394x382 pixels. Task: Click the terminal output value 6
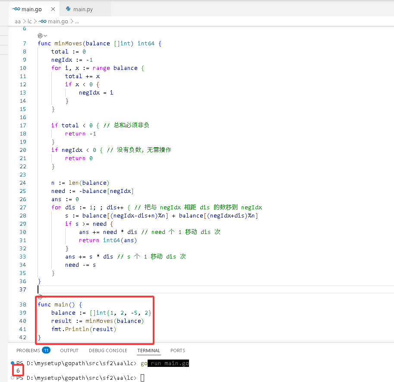click(x=18, y=370)
